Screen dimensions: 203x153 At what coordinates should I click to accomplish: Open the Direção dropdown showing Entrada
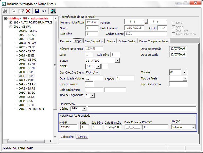tap(193, 127)
